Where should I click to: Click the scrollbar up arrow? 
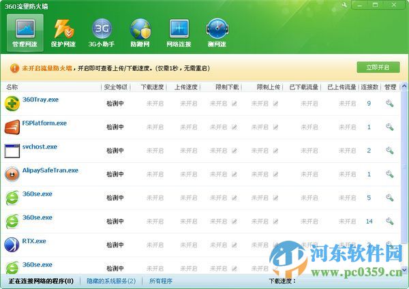(x=404, y=86)
